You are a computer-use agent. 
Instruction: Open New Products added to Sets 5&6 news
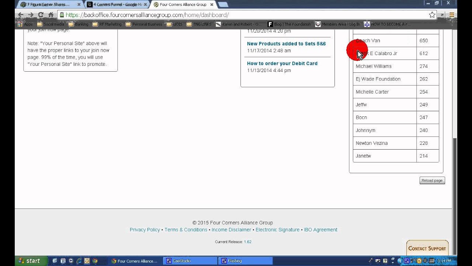tap(287, 44)
